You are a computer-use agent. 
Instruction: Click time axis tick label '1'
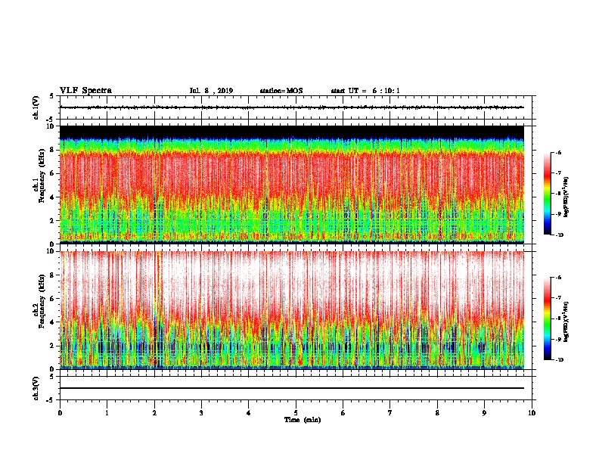point(107,413)
